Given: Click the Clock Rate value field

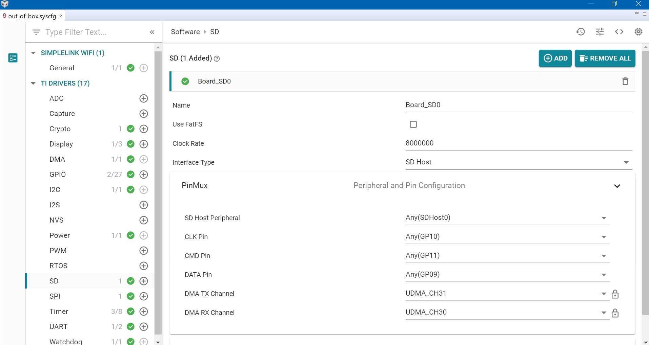Looking at the screenshot, I should pyautogui.click(x=519, y=143).
